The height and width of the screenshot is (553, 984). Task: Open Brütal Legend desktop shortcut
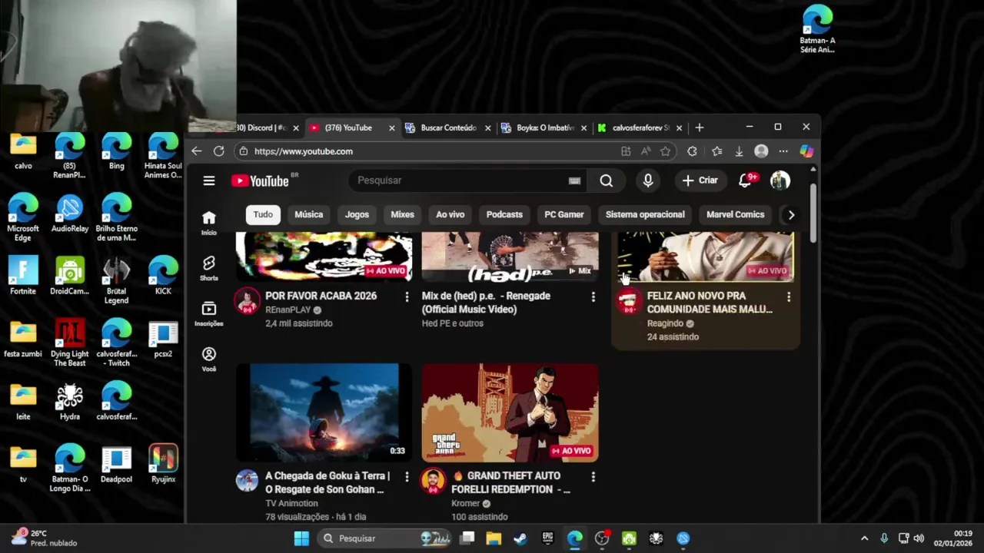(x=116, y=280)
